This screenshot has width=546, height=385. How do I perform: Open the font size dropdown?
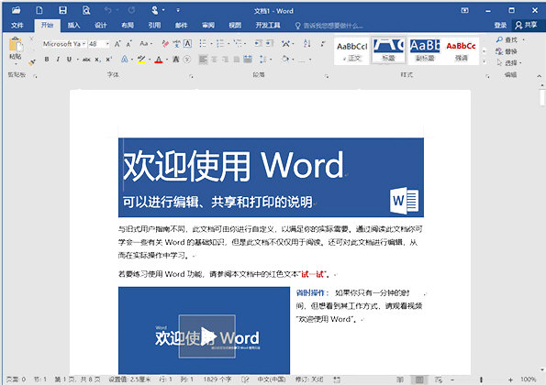coord(107,44)
